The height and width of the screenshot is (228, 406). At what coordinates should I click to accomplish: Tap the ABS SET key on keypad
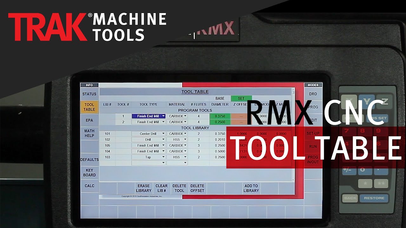click(x=378, y=118)
